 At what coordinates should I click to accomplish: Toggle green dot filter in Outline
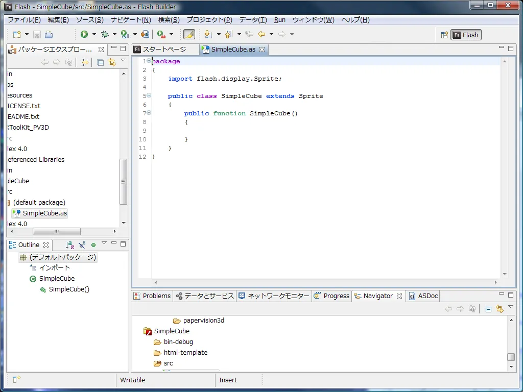tap(93, 245)
